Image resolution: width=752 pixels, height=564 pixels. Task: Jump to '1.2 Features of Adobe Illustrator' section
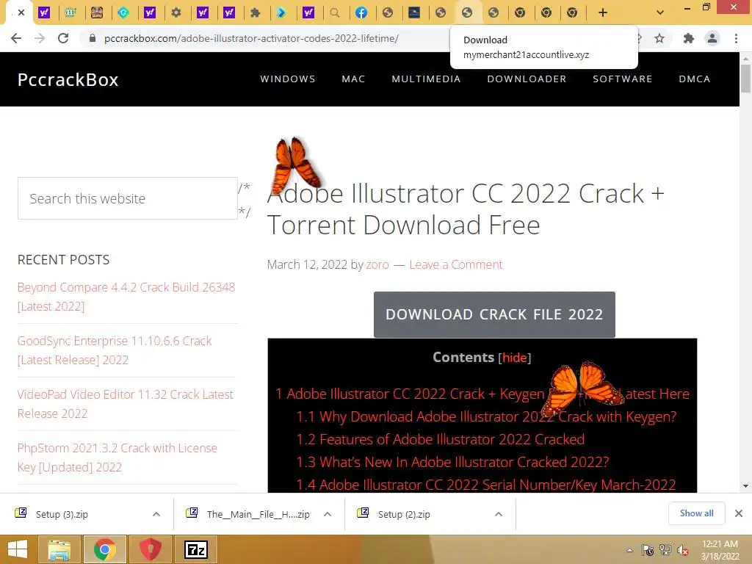click(x=441, y=439)
